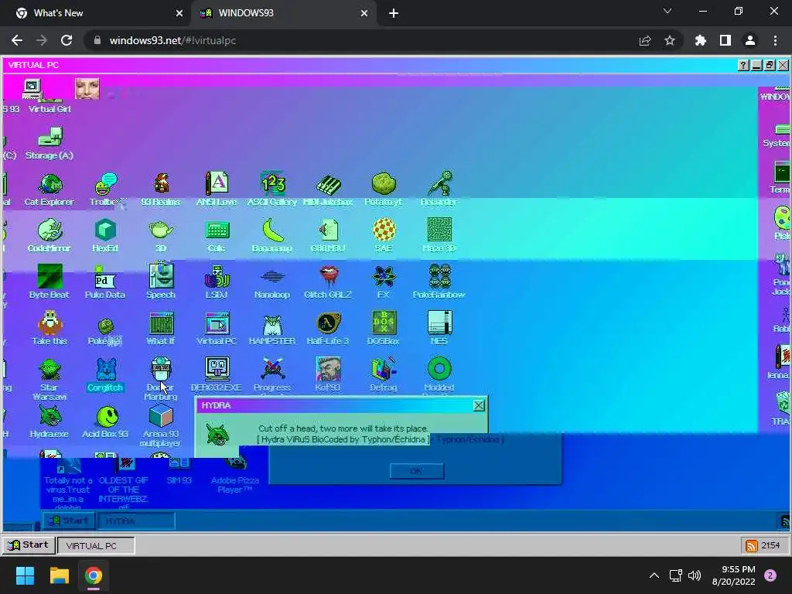
Task: Click the address bar URL
Action: (172, 40)
